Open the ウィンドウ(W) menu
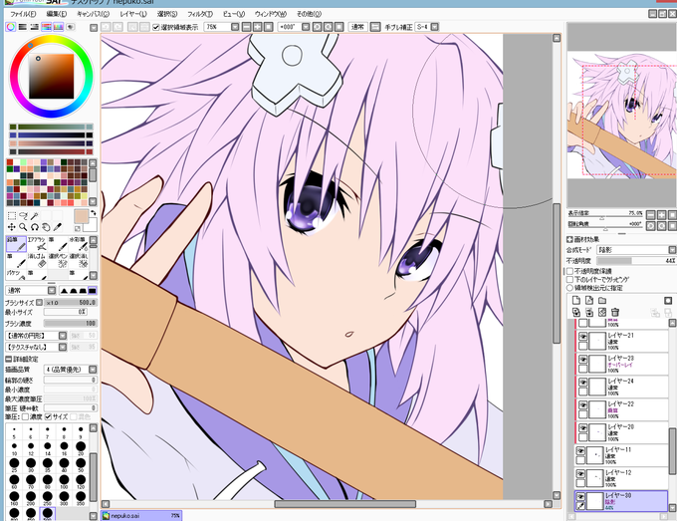The width and height of the screenshot is (677, 521). click(271, 14)
